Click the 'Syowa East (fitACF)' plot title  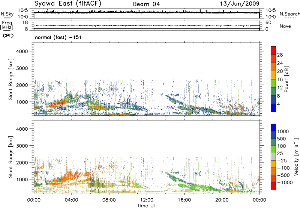[68, 3]
